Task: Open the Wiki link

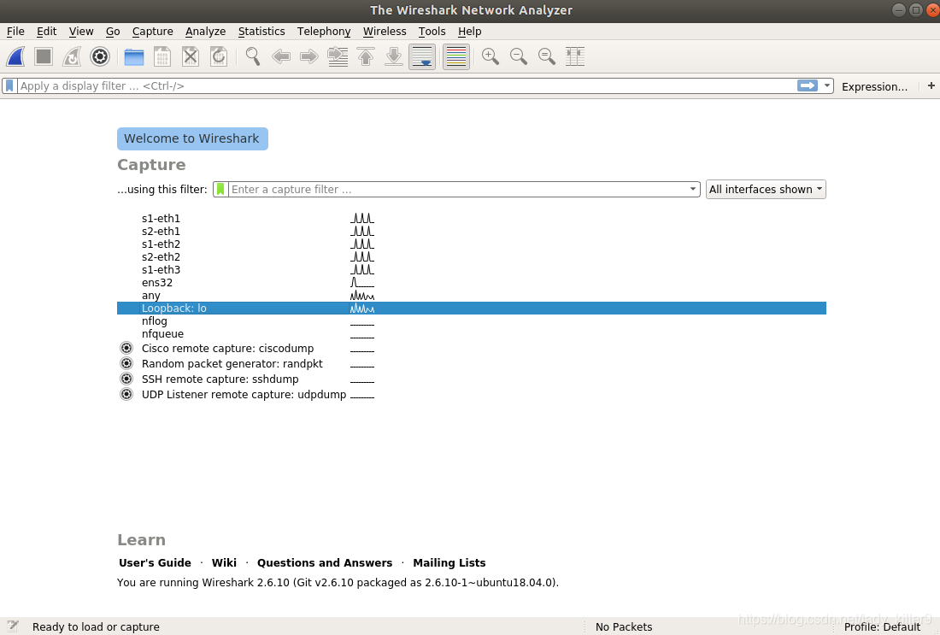Action: (224, 563)
